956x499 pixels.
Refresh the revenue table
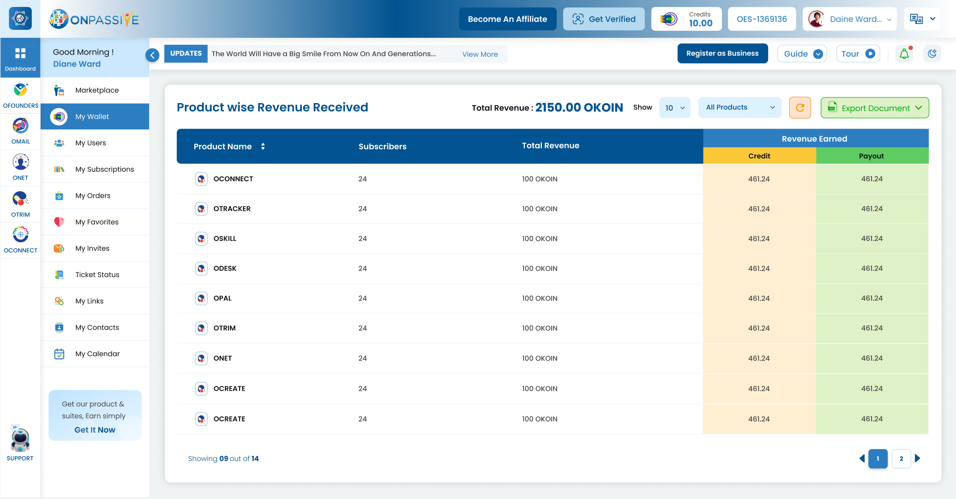(800, 107)
